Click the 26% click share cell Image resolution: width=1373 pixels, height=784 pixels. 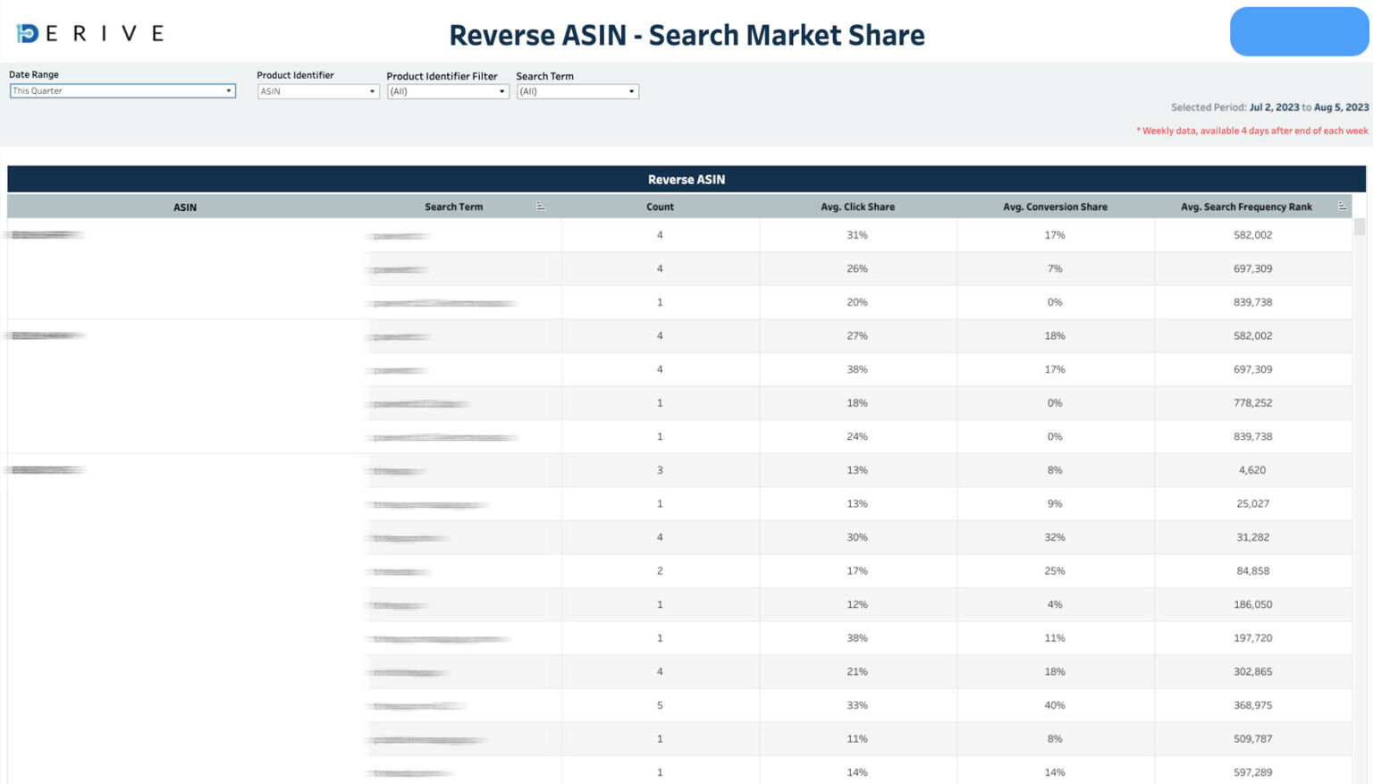pyautogui.click(x=857, y=268)
